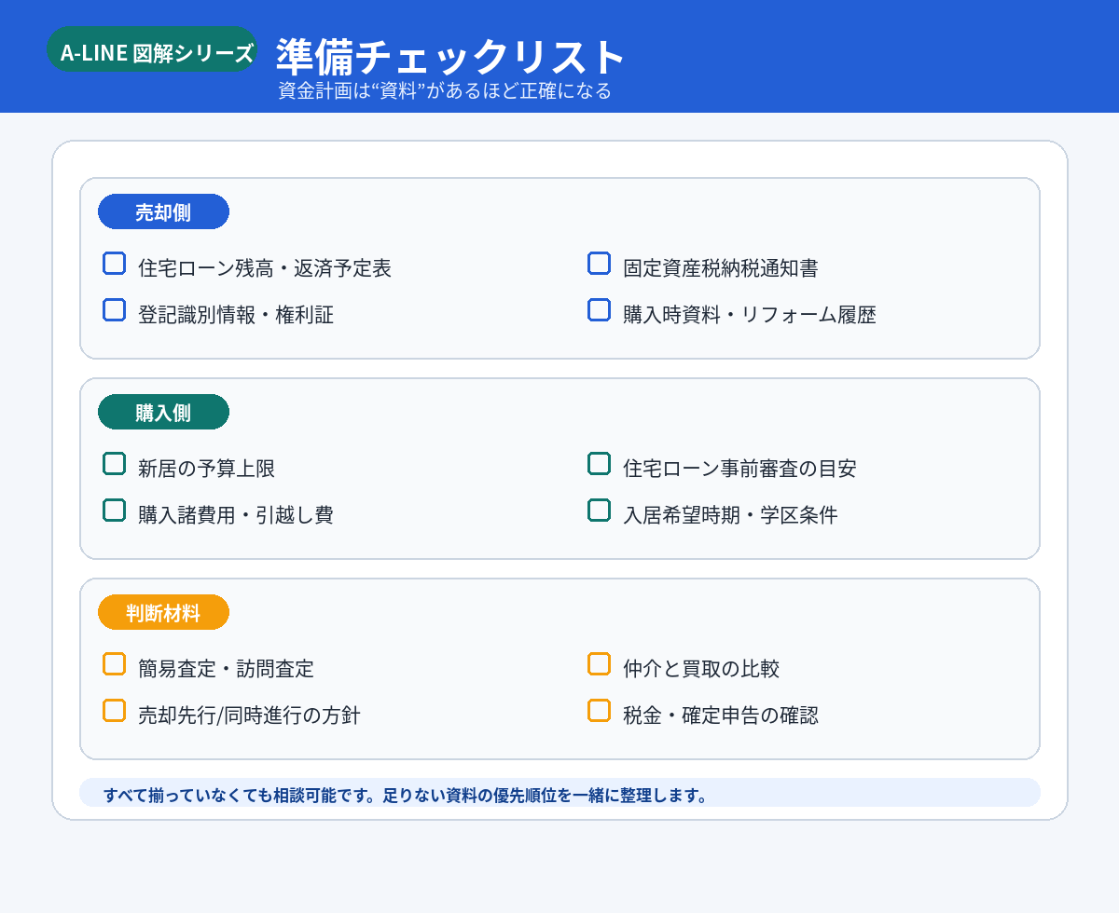Click the 準備チェックリスト title
Image resolution: width=1119 pixels, height=913 pixels.
pos(450,58)
